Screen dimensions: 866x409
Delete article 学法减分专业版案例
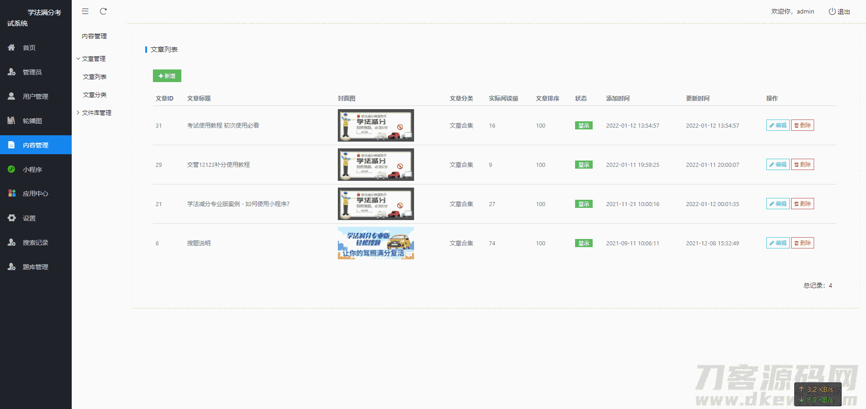coord(802,204)
